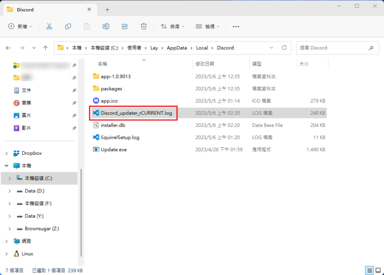The width and height of the screenshot is (384, 275).
Task: Expand the 本機磁碟 (C:) tree node
Action: point(9,179)
